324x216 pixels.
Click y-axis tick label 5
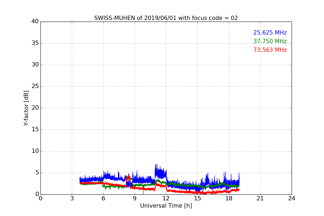[x=37, y=173]
